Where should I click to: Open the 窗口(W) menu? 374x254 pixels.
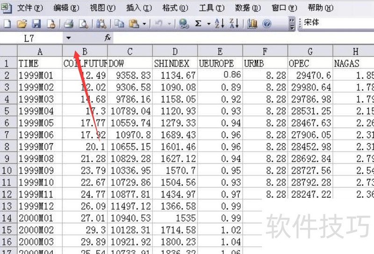tap(284, 8)
